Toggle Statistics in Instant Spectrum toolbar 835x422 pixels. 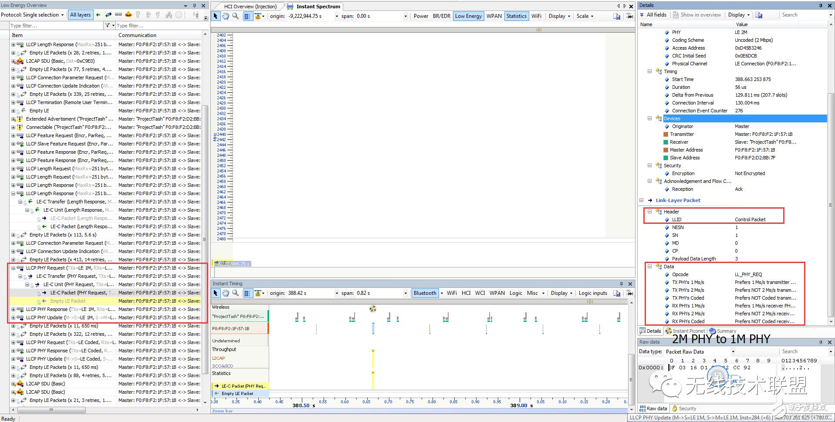pos(517,16)
